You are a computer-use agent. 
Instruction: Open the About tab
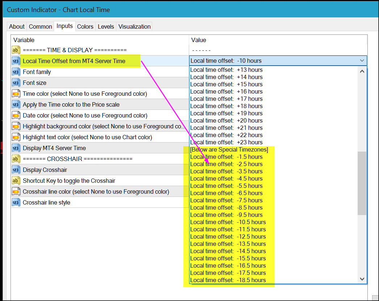tap(17, 26)
